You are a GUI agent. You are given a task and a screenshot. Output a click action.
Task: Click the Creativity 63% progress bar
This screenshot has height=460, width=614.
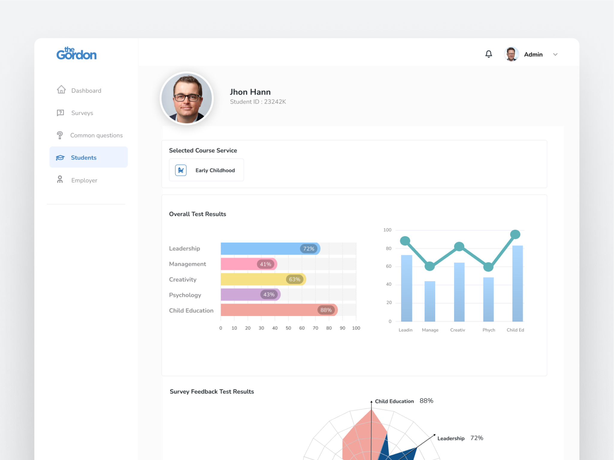pyautogui.click(x=263, y=279)
